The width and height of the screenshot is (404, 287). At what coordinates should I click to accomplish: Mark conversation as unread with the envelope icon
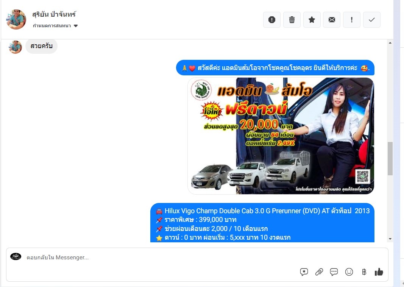(332, 20)
